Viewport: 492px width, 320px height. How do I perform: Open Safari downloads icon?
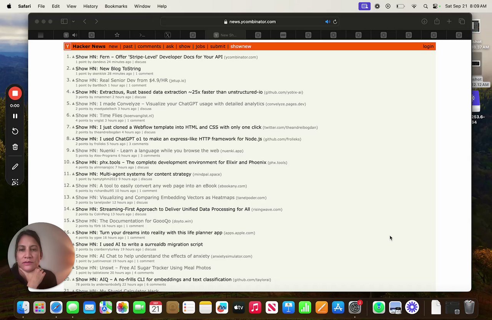point(424,22)
